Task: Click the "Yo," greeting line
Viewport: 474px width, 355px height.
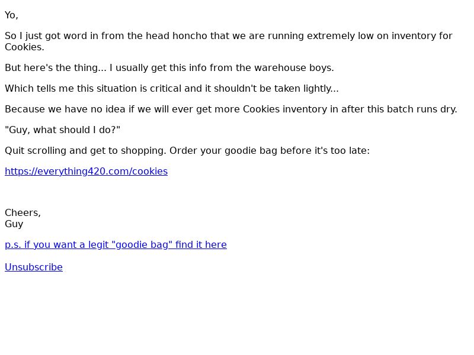Action: point(11,15)
